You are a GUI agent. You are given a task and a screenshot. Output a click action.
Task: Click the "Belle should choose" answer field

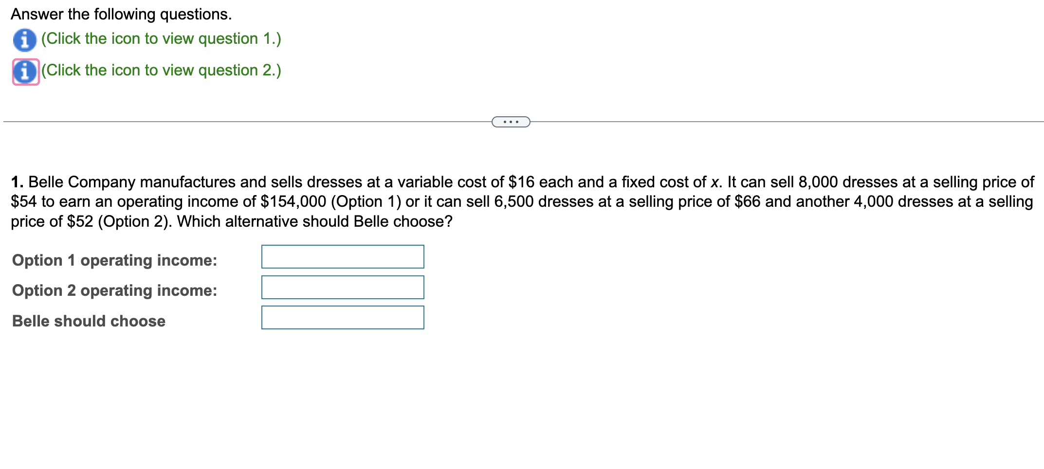[343, 318]
